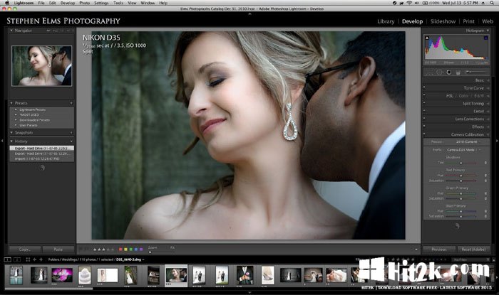Viewport: 499px width, 295px height.
Task: Toggle the shadow clipping indicator in histogram
Action: click(x=427, y=38)
